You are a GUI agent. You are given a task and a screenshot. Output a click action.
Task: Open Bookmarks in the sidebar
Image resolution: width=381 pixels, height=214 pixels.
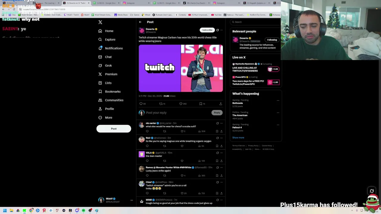click(x=109, y=92)
